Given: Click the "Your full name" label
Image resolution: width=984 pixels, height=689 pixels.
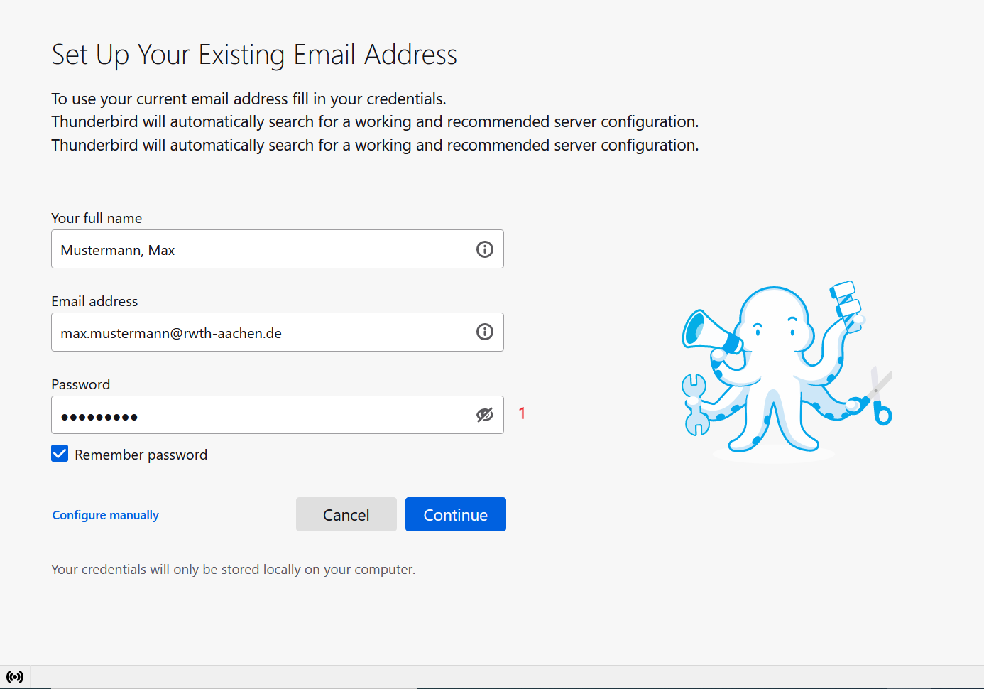Looking at the screenshot, I should (x=97, y=218).
